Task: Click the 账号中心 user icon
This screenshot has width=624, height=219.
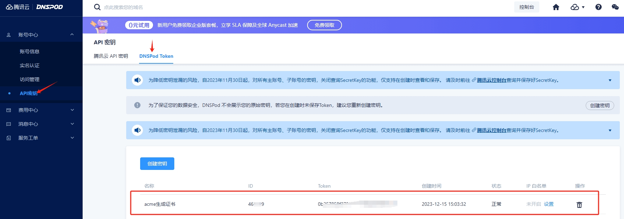Action: point(9,35)
